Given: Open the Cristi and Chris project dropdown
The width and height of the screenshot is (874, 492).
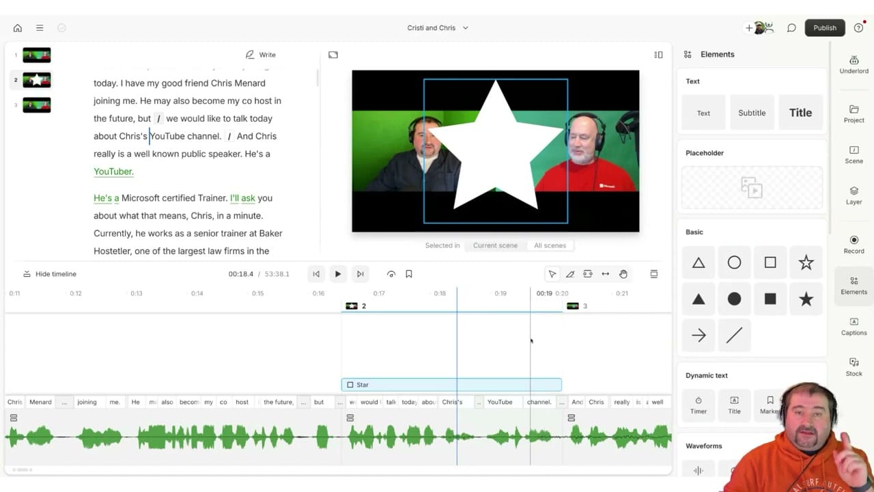Looking at the screenshot, I should tap(437, 27).
